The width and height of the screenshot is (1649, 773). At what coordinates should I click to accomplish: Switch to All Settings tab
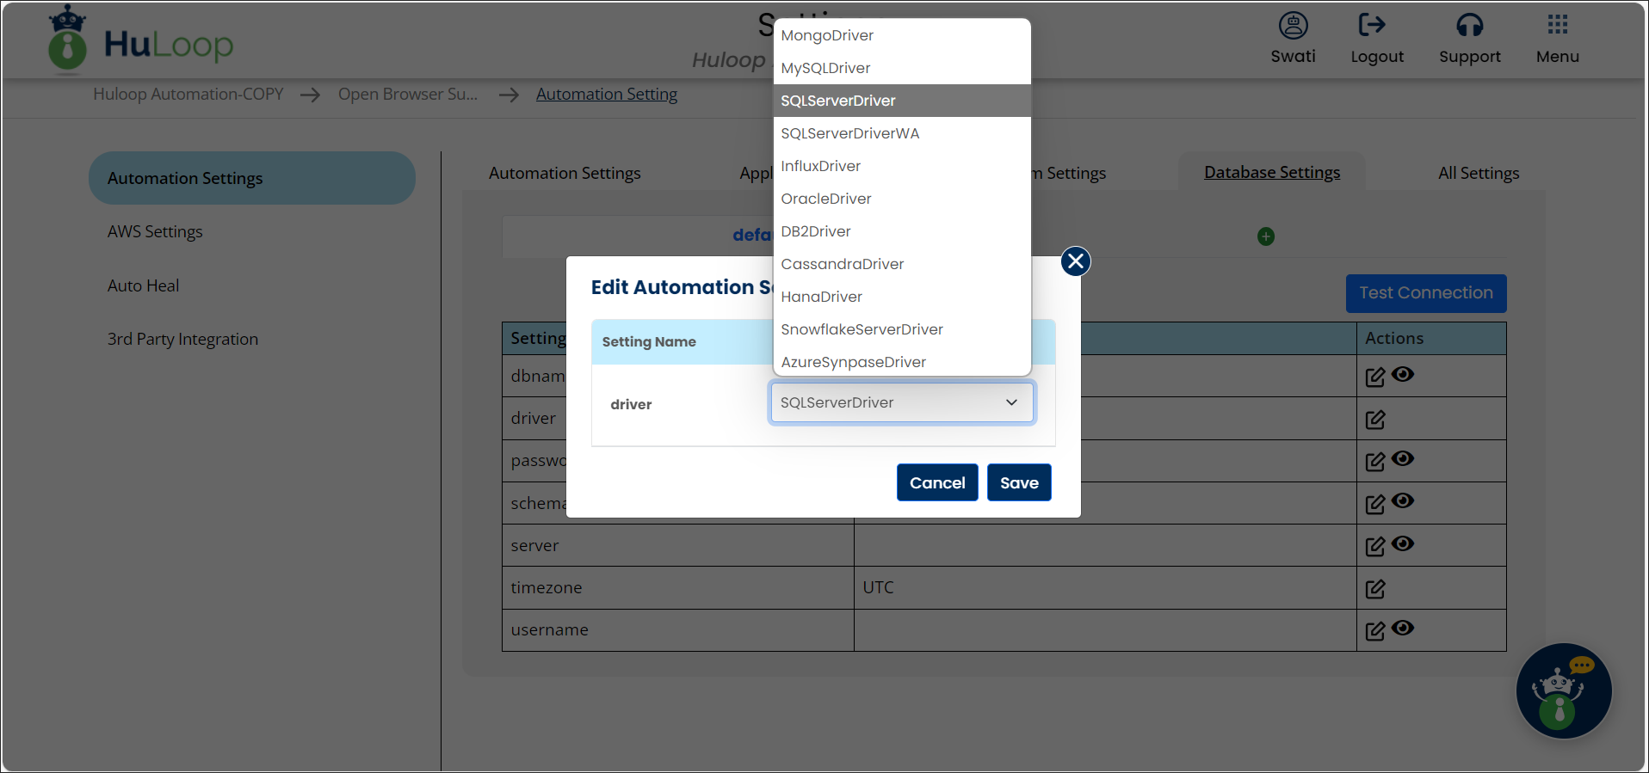1478,173
